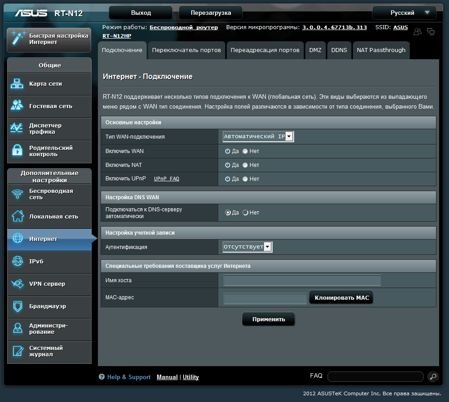
Task: Open the IPv6 globe icon
Action: [x=18, y=261]
